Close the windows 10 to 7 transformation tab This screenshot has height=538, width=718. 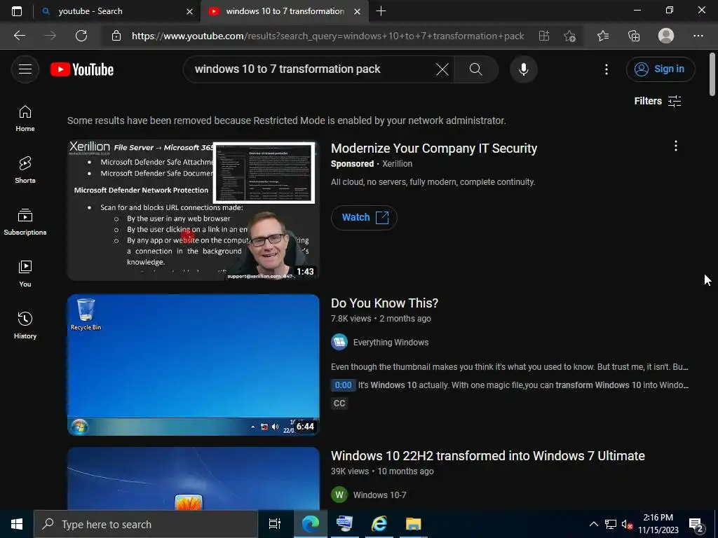tap(357, 11)
